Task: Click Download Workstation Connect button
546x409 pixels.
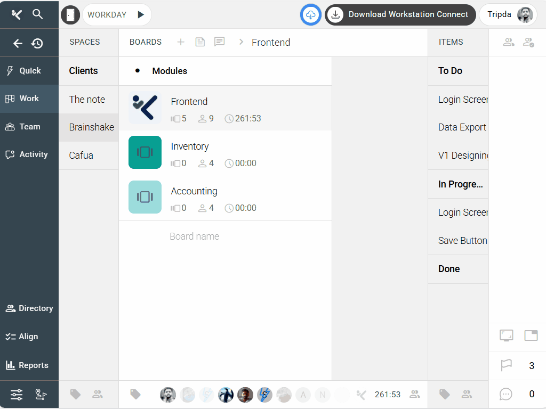Action: tap(400, 15)
